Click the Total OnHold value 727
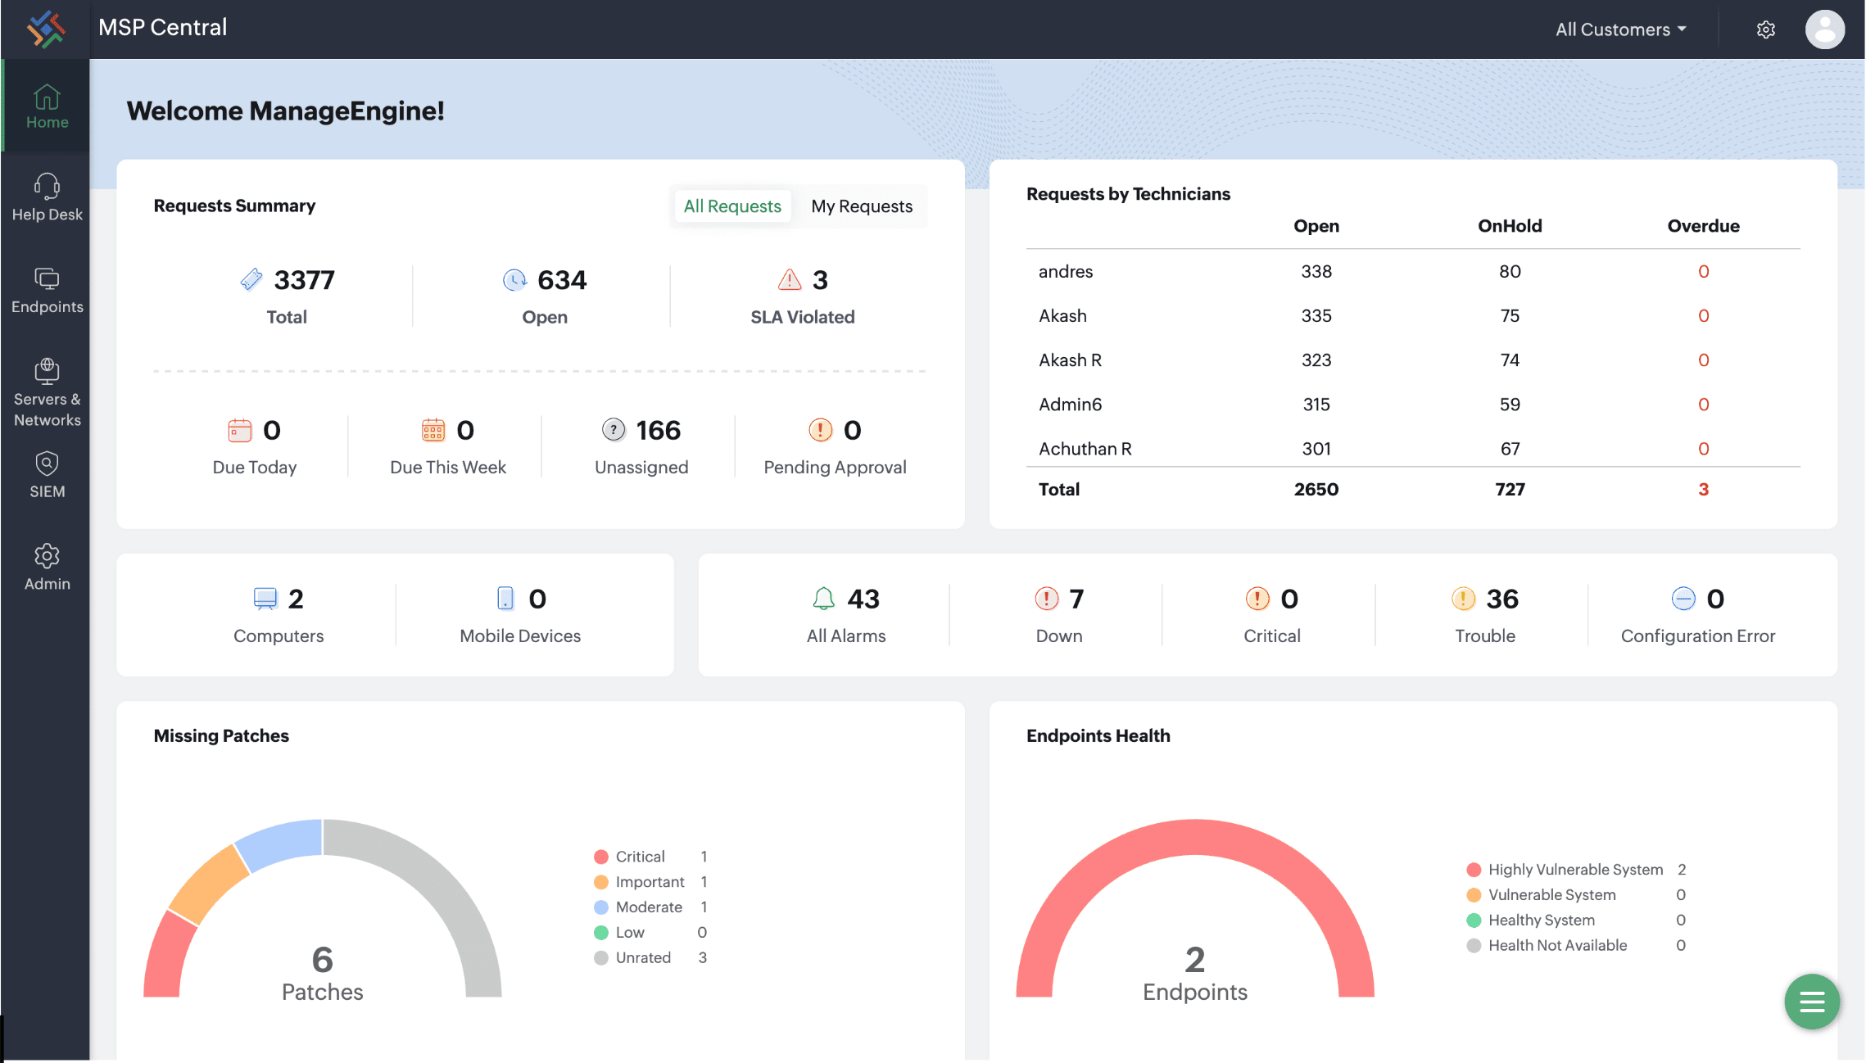Screen dimensions: 1866x1063 [x=1510, y=490]
